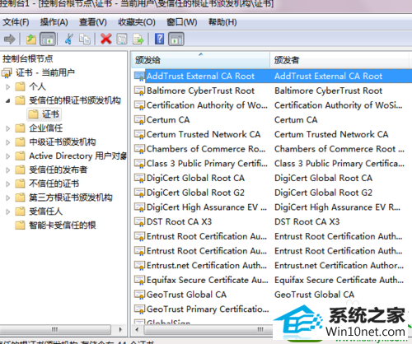Viewport: 412px width, 344px height.
Task: Click folder icon of 智能卡受信任的根
Action: 20,225
